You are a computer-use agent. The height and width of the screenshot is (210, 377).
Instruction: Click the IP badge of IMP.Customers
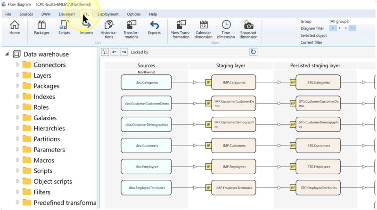coord(208,145)
